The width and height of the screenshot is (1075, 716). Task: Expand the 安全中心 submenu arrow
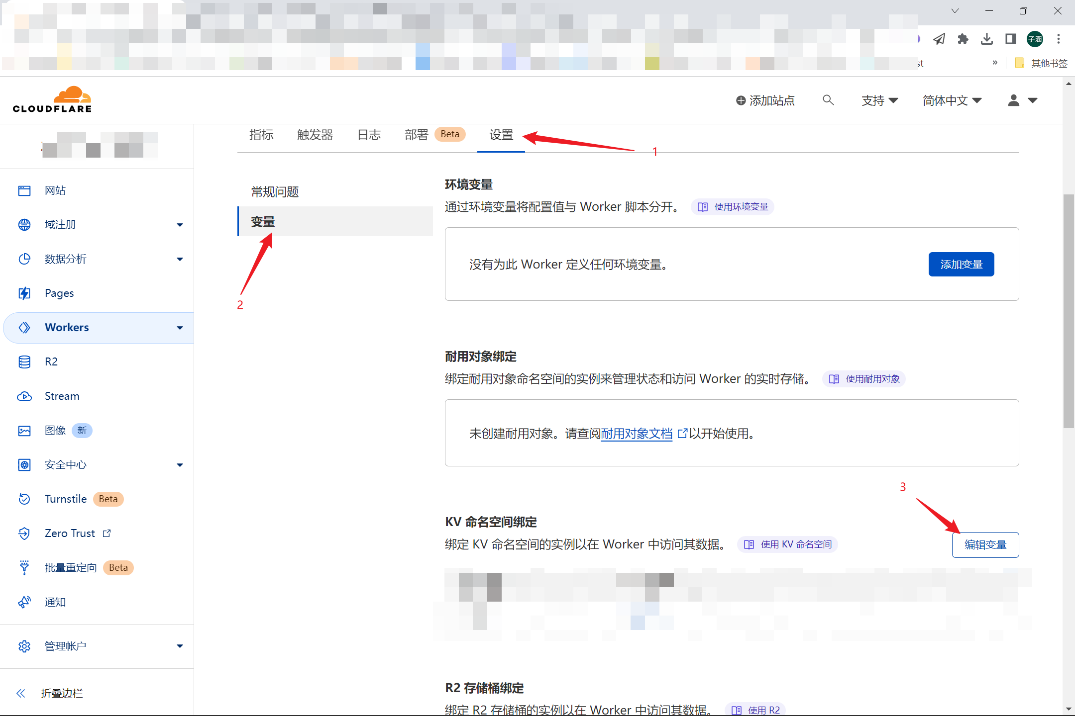(x=180, y=465)
